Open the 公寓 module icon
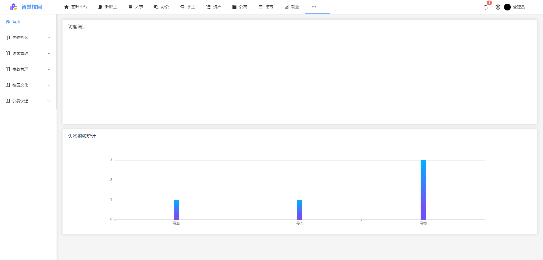543x260 pixels. 234,7
